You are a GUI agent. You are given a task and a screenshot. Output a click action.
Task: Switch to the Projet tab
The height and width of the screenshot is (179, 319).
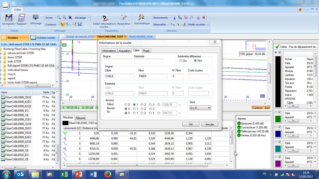point(146,51)
